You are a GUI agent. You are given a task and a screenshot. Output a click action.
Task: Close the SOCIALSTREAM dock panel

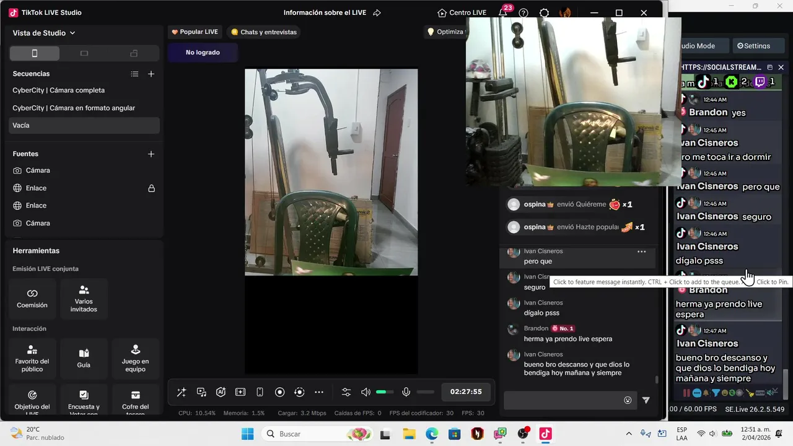(x=781, y=67)
